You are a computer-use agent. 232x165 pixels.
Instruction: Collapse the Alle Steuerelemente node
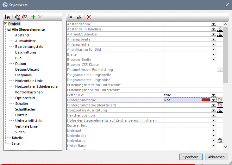pos(9,30)
